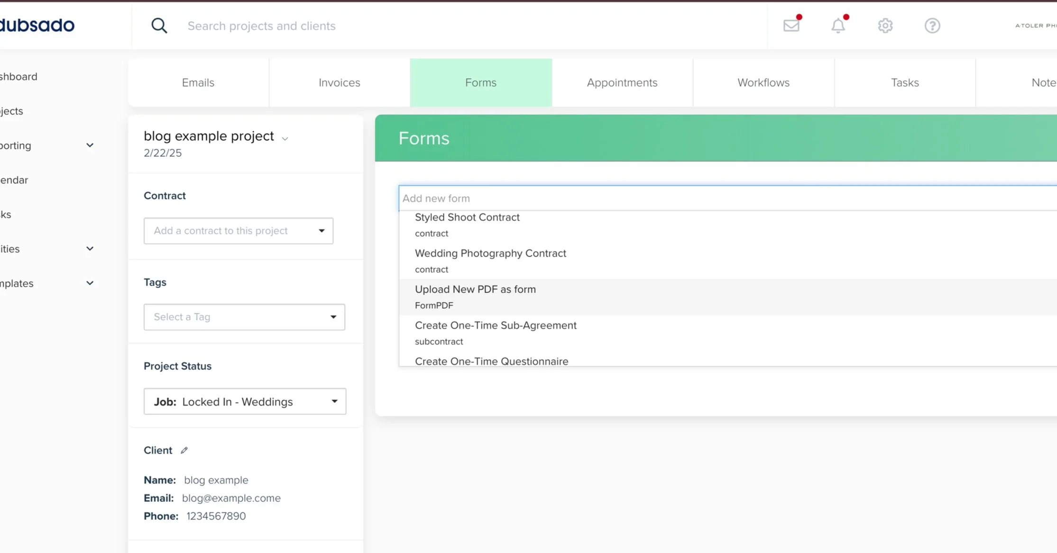Expand the Reporting sidebar chevron
Image resolution: width=1057 pixels, height=553 pixels.
(x=90, y=145)
